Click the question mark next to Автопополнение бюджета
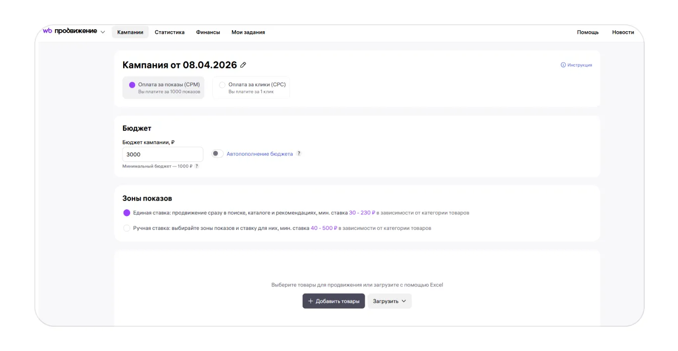 [x=299, y=154]
